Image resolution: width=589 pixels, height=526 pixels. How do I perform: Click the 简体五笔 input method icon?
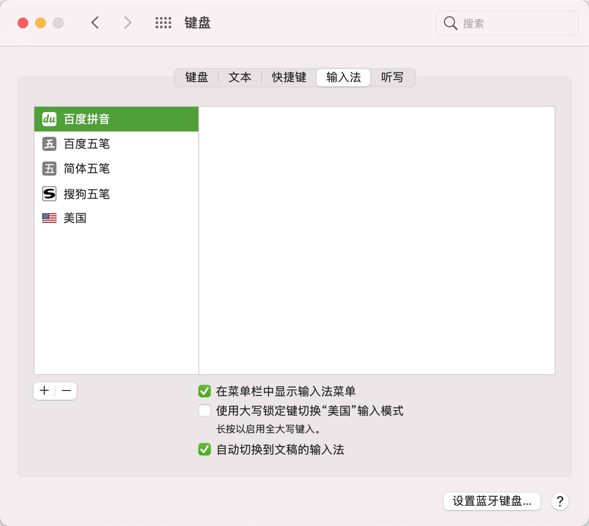tap(49, 169)
